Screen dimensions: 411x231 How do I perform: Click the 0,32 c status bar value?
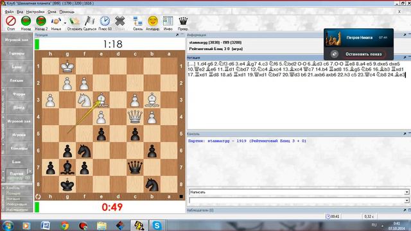point(369,216)
